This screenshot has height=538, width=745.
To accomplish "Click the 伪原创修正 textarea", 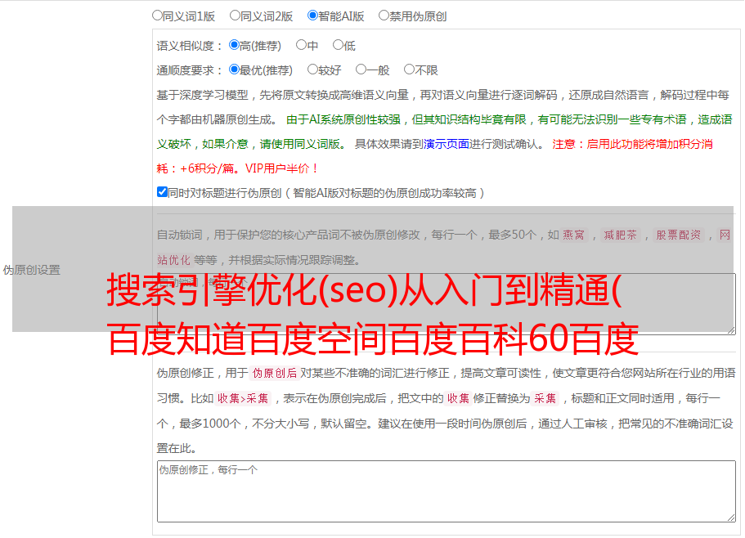I will (x=447, y=491).
